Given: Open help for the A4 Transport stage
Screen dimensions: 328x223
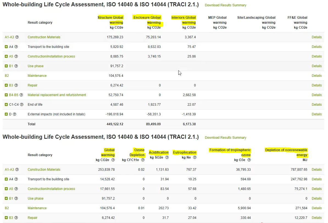Looking at the screenshot, I should coord(16,47).
